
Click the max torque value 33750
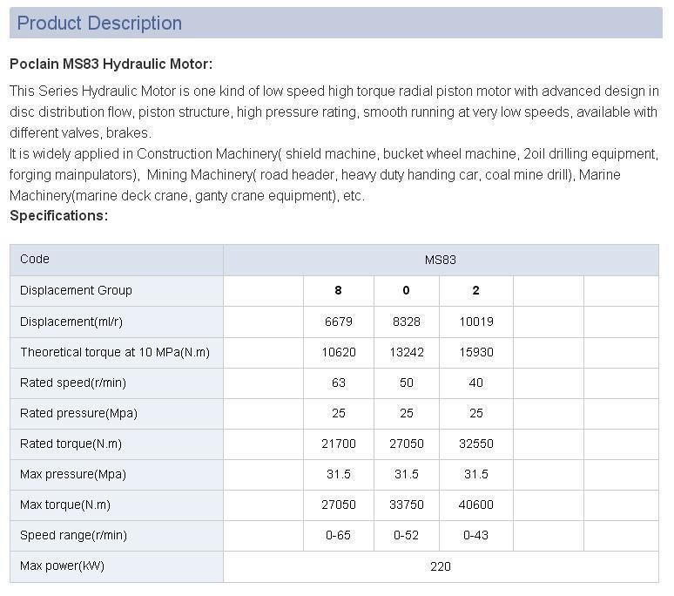click(406, 505)
